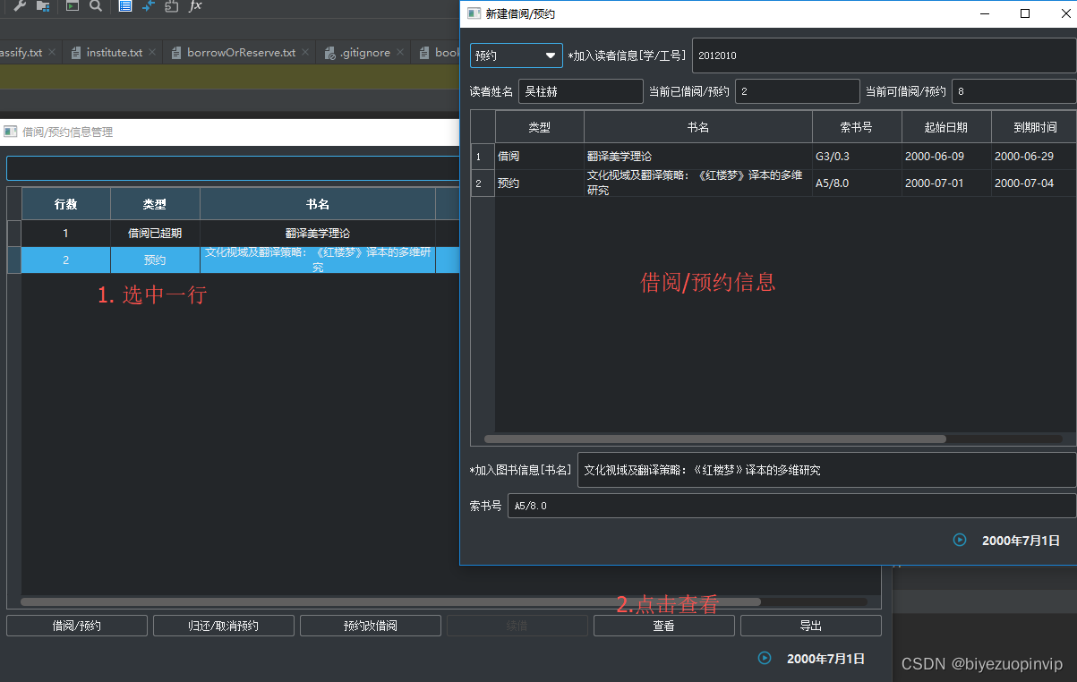The image size is (1077, 682).
Task: Click the G3/0.3 call number cell
Action: (x=857, y=157)
